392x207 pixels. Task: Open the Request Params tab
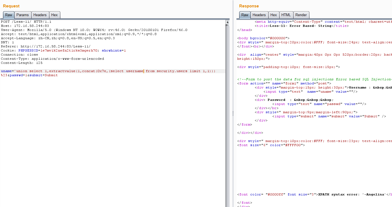click(22, 15)
